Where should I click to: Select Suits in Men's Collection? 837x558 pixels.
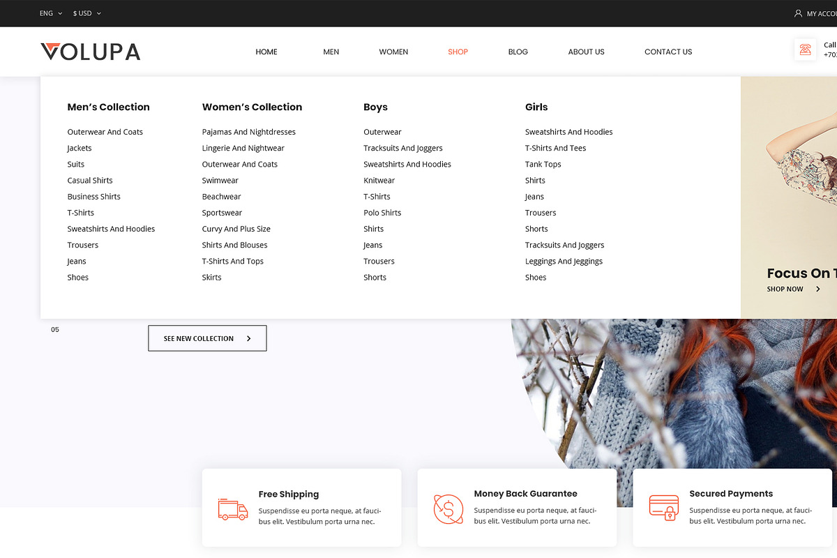point(75,164)
